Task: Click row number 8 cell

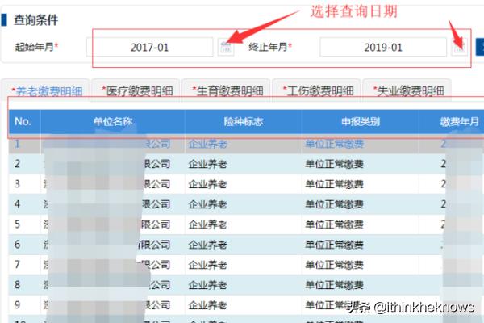Action: (24, 285)
